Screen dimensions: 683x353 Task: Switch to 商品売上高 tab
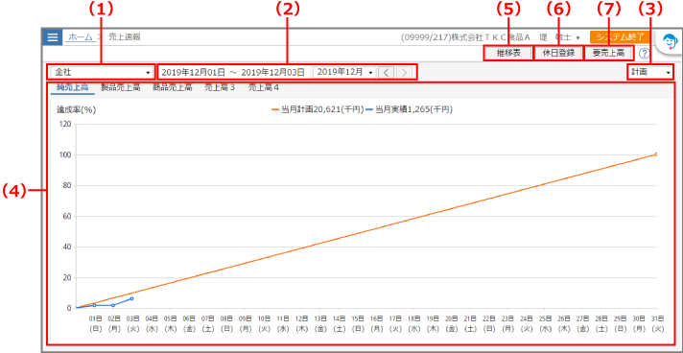point(172,87)
